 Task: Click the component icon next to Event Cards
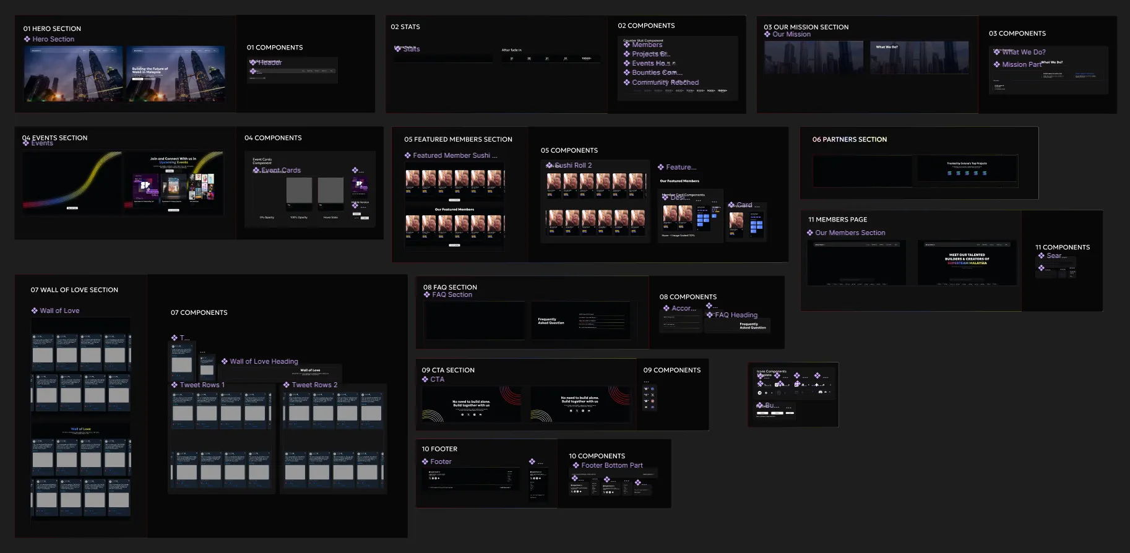click(x=256, y=170)
